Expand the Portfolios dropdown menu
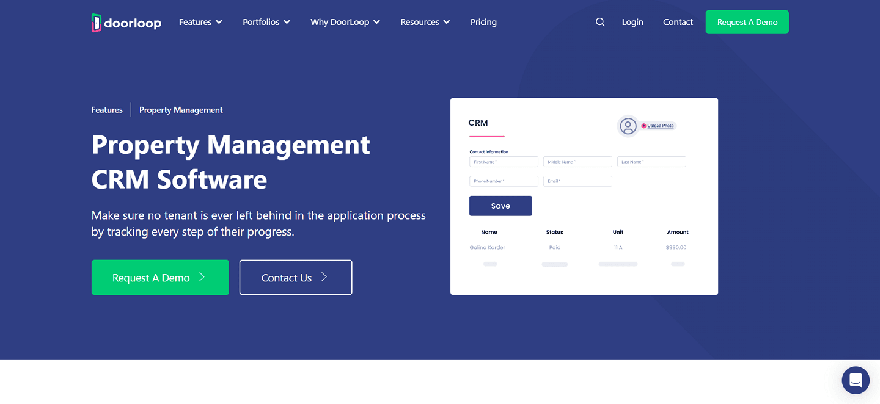 tap(266, 22)
